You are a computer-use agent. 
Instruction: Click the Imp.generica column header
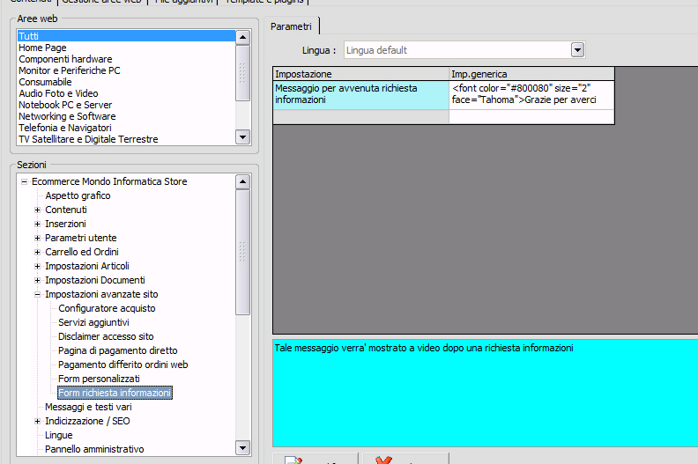click(531, 74)
